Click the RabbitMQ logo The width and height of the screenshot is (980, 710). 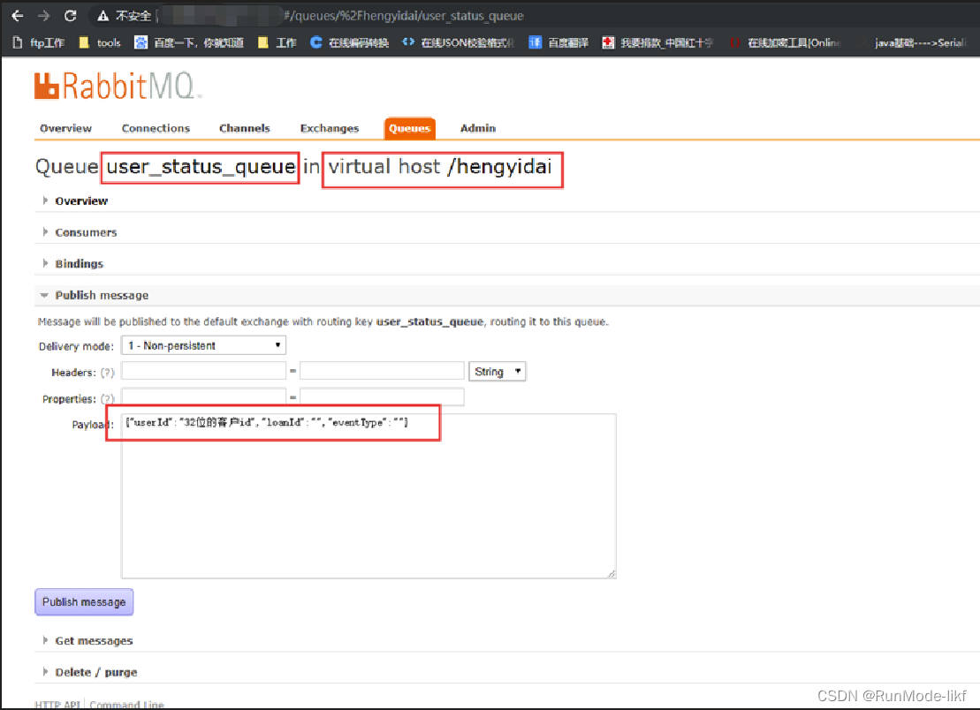pyautogui.click(x=118, y=86)
